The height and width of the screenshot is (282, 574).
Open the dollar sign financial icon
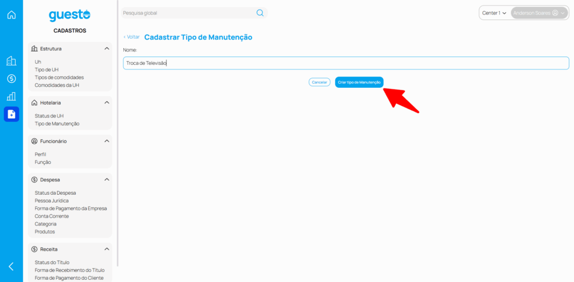[11, 79]
